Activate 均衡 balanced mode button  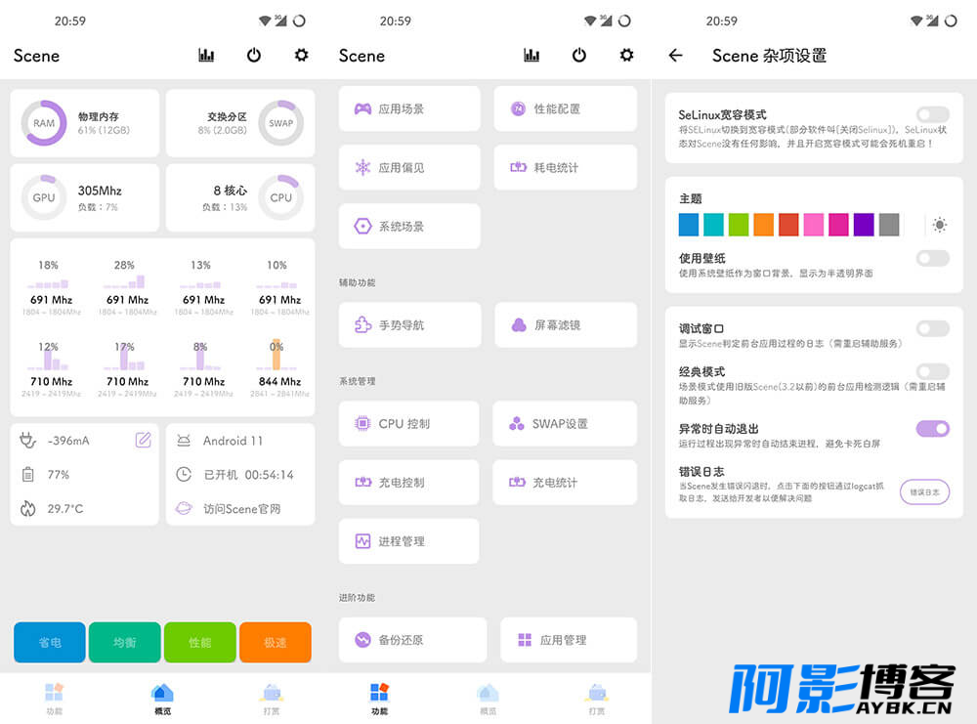[125, 642]
